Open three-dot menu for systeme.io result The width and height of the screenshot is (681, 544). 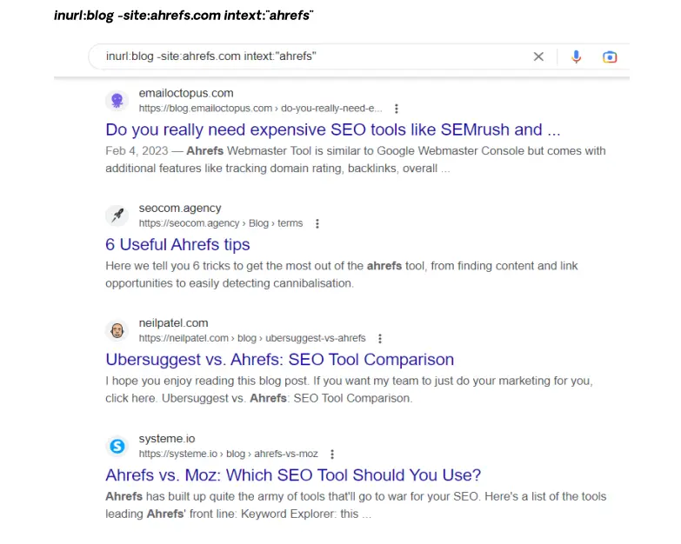(x=332, y=454)
